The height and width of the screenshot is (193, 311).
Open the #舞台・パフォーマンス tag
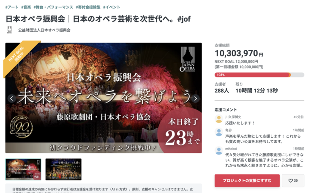click(x=53, y=7)
